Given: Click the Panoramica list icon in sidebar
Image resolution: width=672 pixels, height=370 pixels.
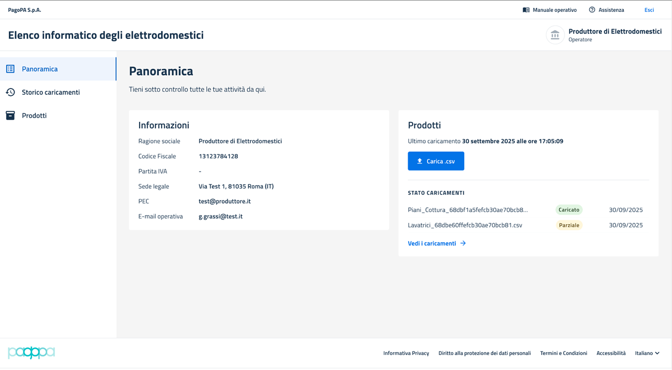Looking at the screenshot, I should (x=10, y=69).
